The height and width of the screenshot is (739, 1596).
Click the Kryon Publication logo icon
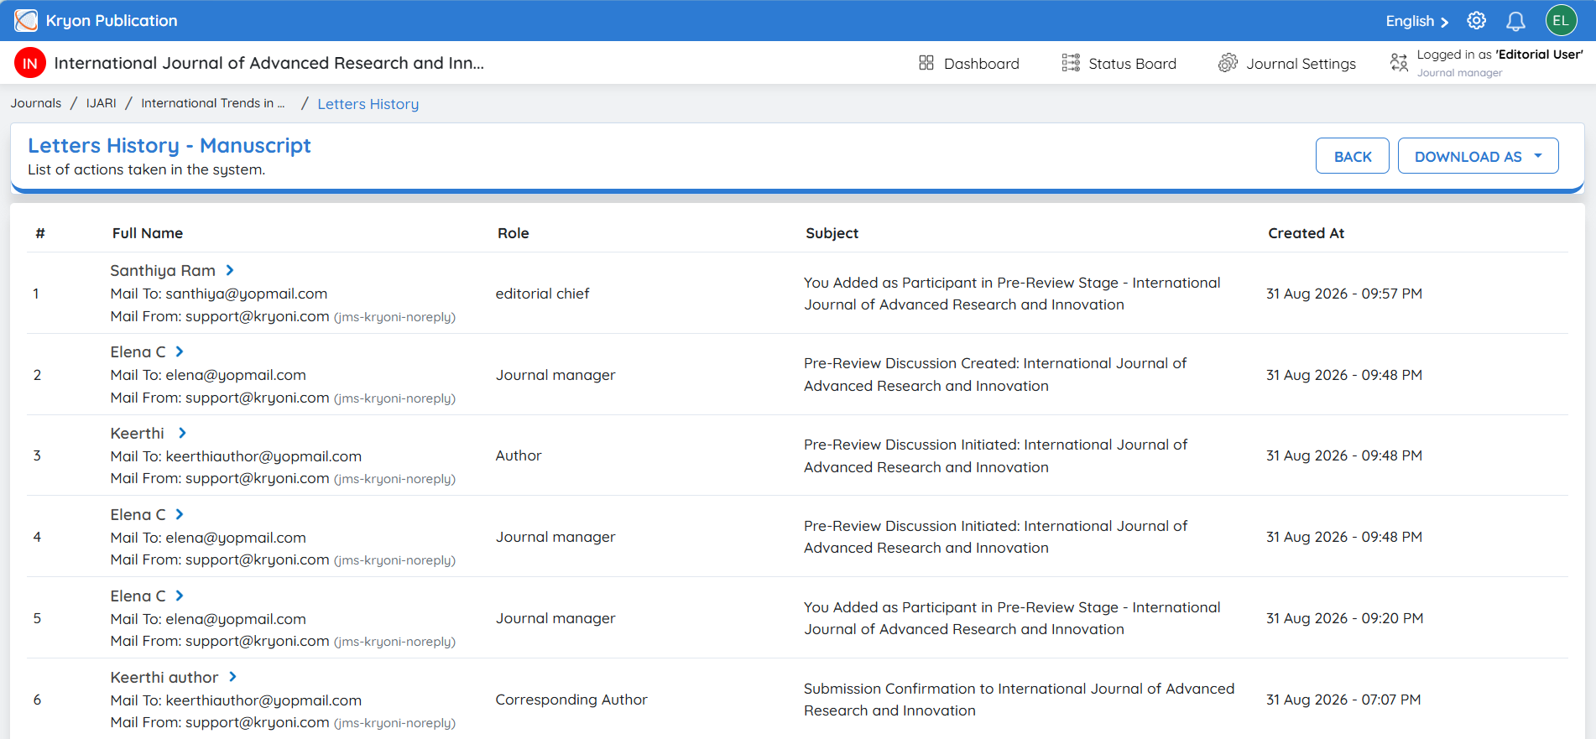[26, 20]
